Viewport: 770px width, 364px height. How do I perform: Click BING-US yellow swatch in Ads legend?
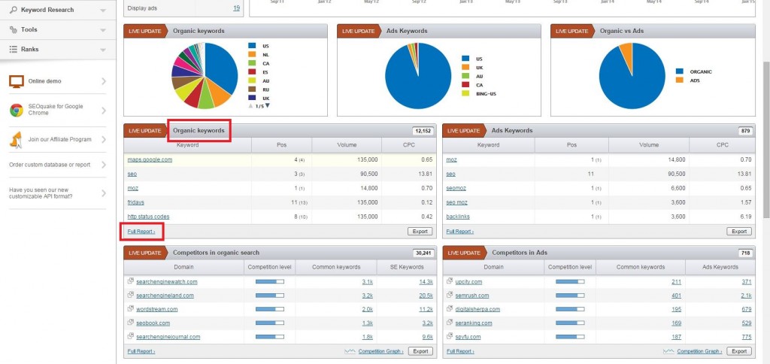[465, 93]
